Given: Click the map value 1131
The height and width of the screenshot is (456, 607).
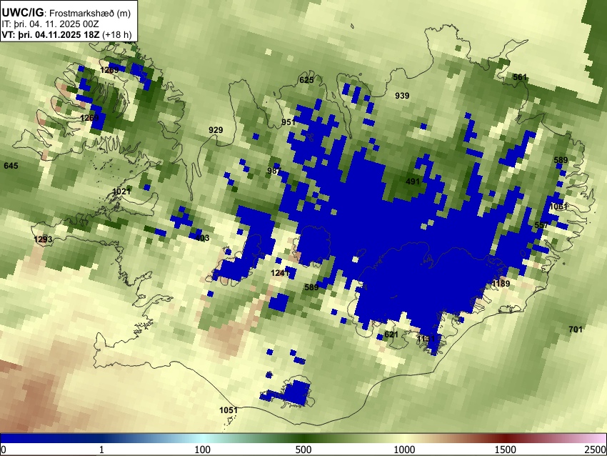Looking at the screenshot, I should pos(426,339).
